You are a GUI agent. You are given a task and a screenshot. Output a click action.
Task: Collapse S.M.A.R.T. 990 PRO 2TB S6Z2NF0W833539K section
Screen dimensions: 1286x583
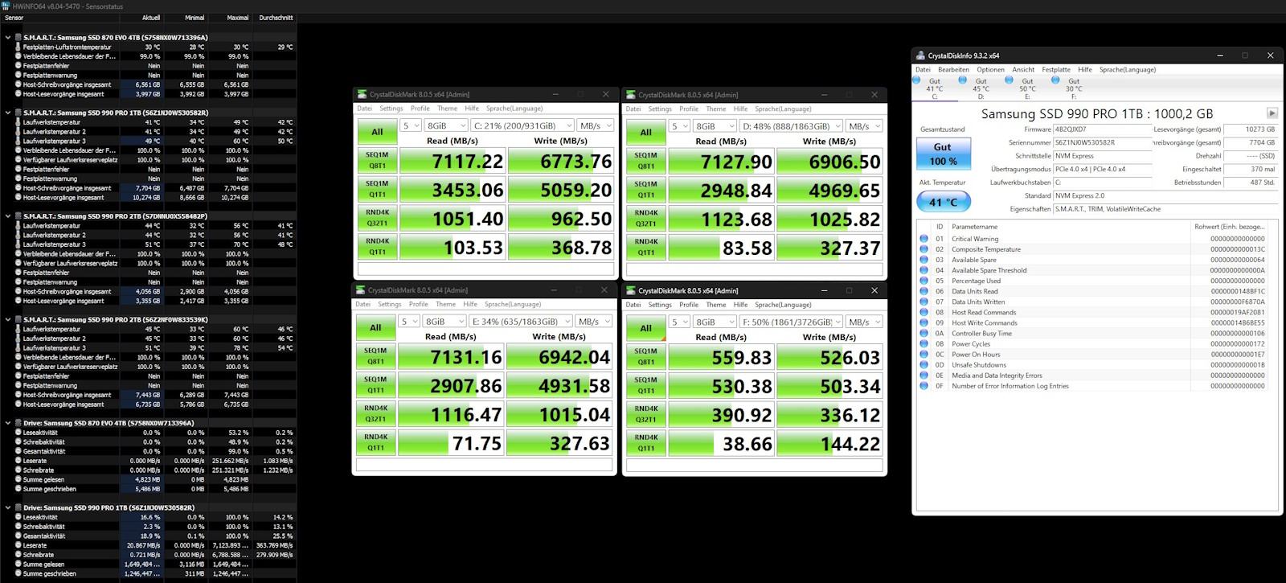click(x=8, y=319)
